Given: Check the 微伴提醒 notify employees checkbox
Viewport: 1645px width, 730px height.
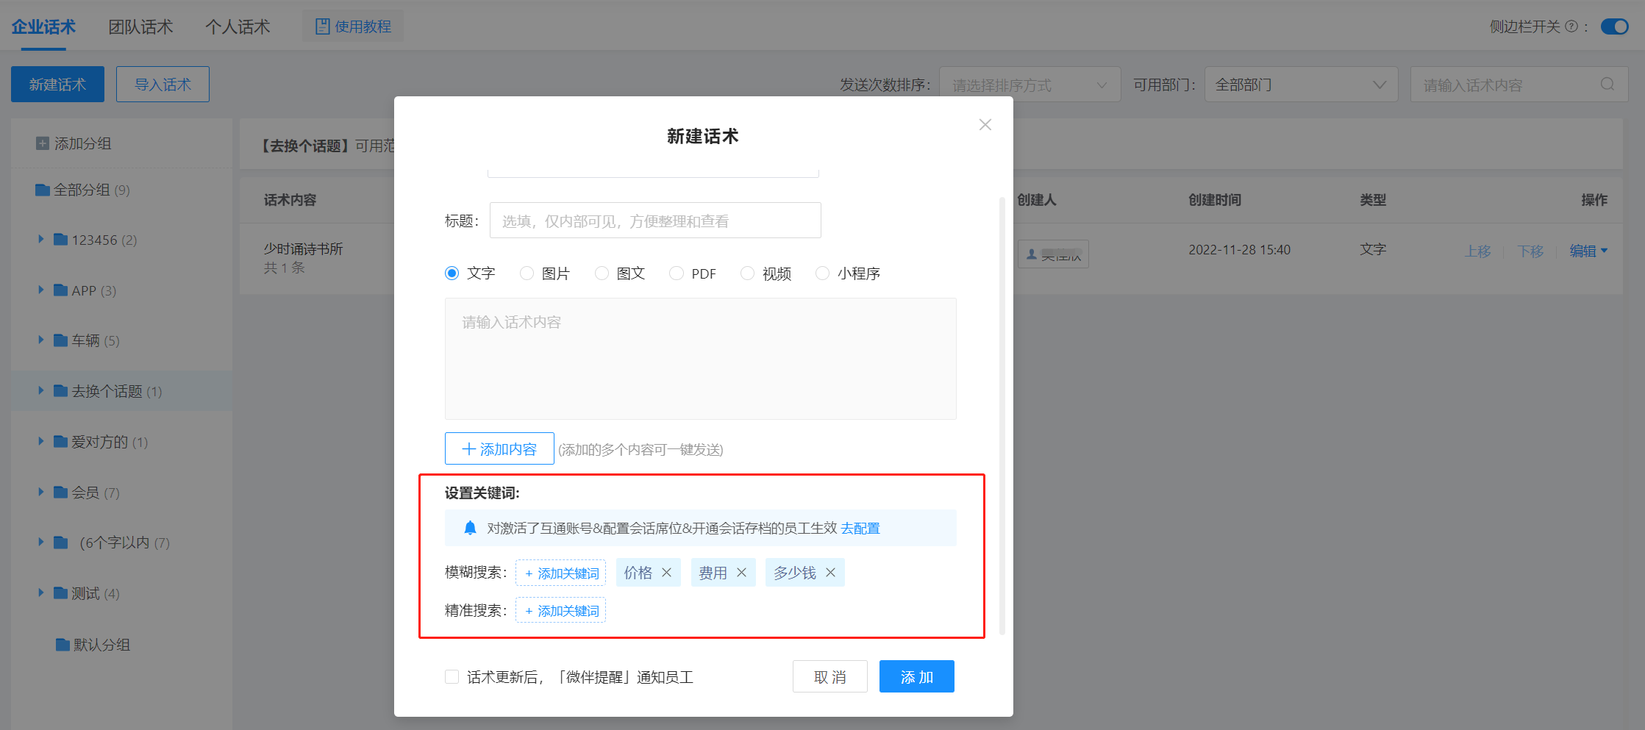Looking at the screenshot, I should tap(452, 677).
